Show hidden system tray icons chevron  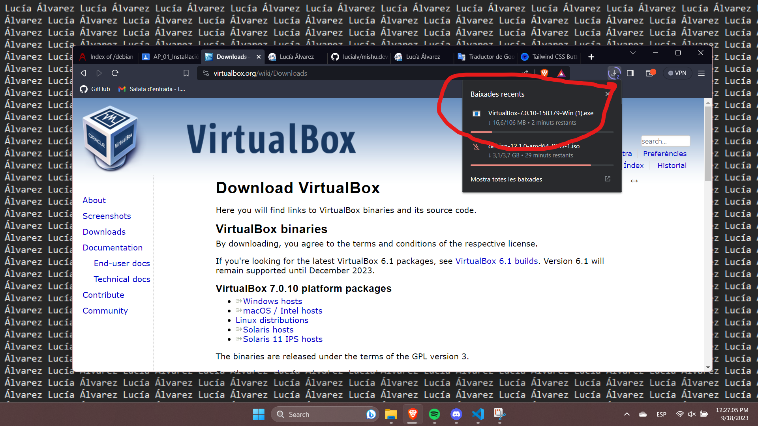click(627, 414)
